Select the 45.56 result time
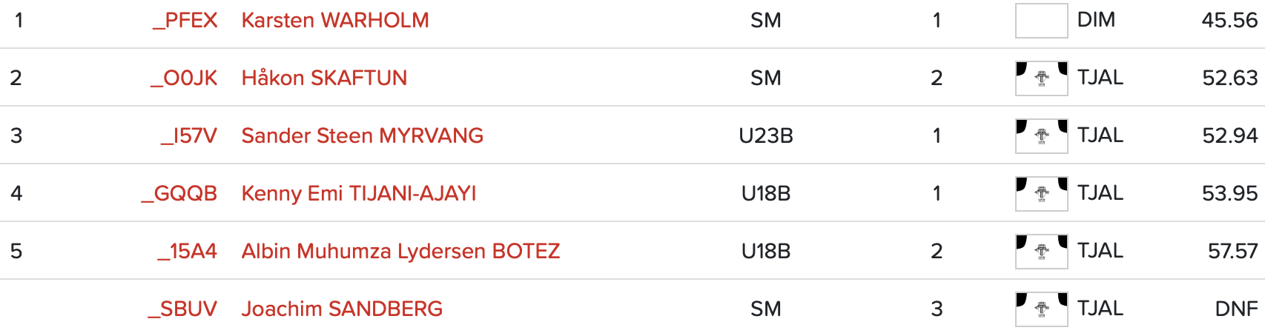Image resolution: width=1265 pixels, height=336 pixels. click(1229, 20)
